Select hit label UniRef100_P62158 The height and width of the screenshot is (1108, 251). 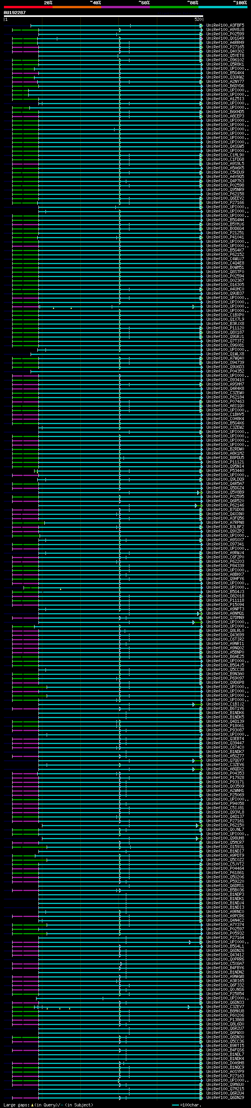click(x=225, y=194)
